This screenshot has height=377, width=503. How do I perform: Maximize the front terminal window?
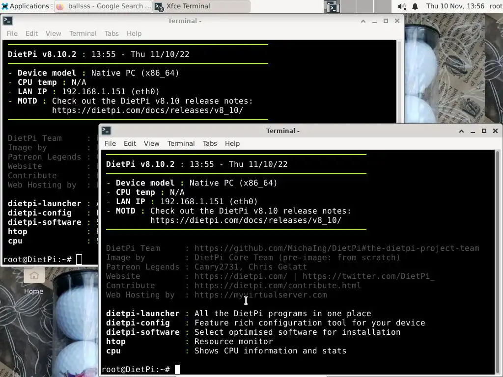(484, 131)
